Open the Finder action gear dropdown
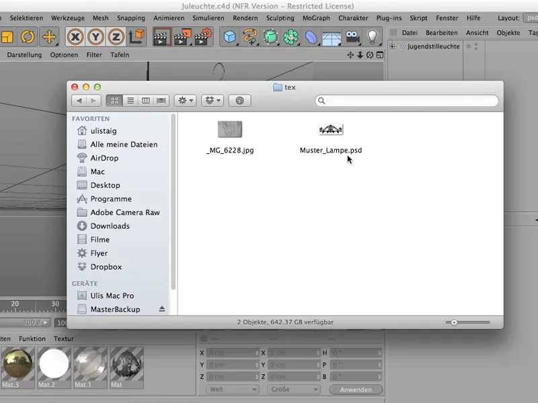Image resolution: width=538 pixels, height=403 pixels. [x=186, y=100]
